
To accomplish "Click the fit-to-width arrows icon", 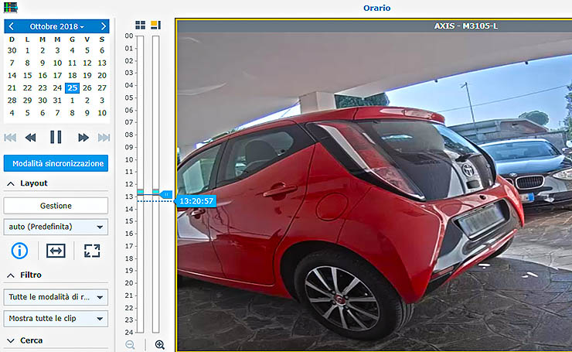I will pyautogui.click(x=56, y=251).
